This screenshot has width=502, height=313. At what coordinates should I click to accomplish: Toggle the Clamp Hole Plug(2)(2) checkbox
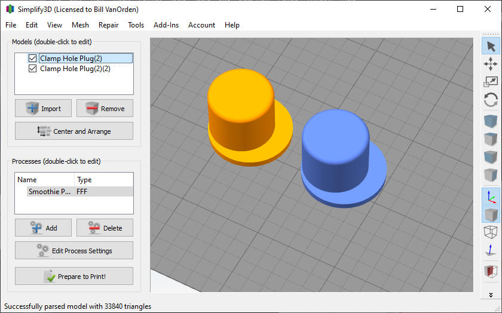coord(32,69)
